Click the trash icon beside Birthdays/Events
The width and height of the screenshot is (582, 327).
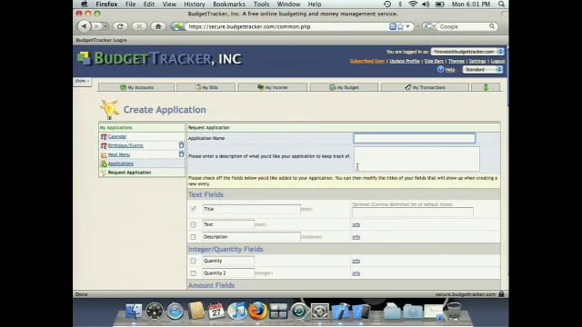click(181, 145)
